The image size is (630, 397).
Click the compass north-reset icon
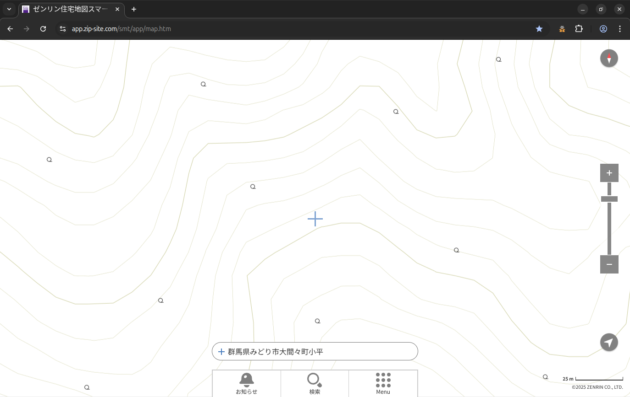(x=609, y=59)
